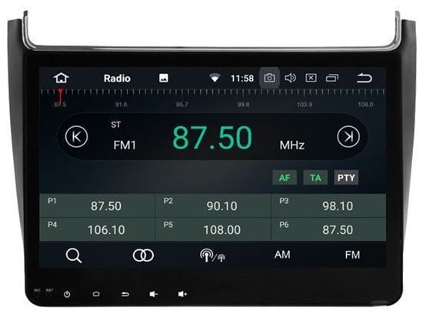
Task: Toggle local/distance antenna icon
Action: click(x=212, y=255)
